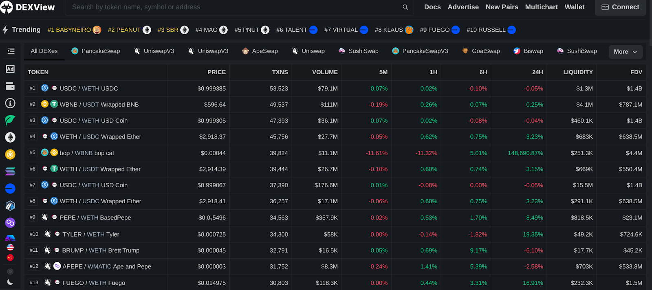Filter by the GoatSwap tab
Image resolution: width=652 pixels, height=290 pixels.
click(x=481, y=51)
